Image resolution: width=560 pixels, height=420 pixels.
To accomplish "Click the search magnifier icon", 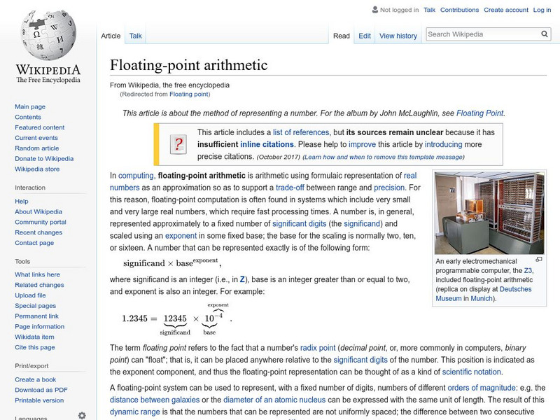I will [x=545, y=34].
